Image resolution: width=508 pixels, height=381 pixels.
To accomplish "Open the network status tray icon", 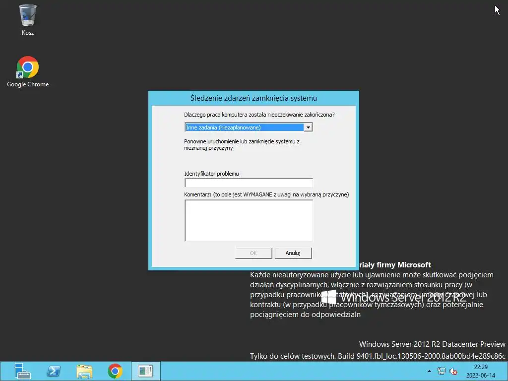I will (441, 371).
